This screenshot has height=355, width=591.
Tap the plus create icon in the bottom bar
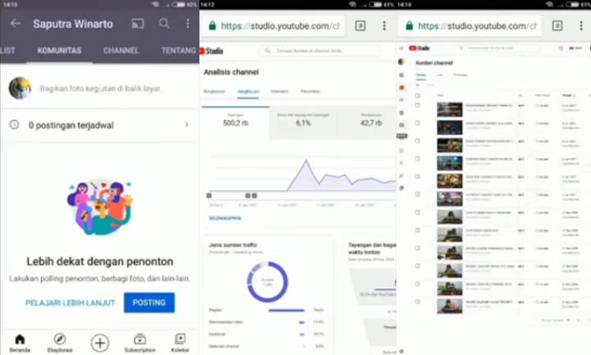tap(100, 343)
